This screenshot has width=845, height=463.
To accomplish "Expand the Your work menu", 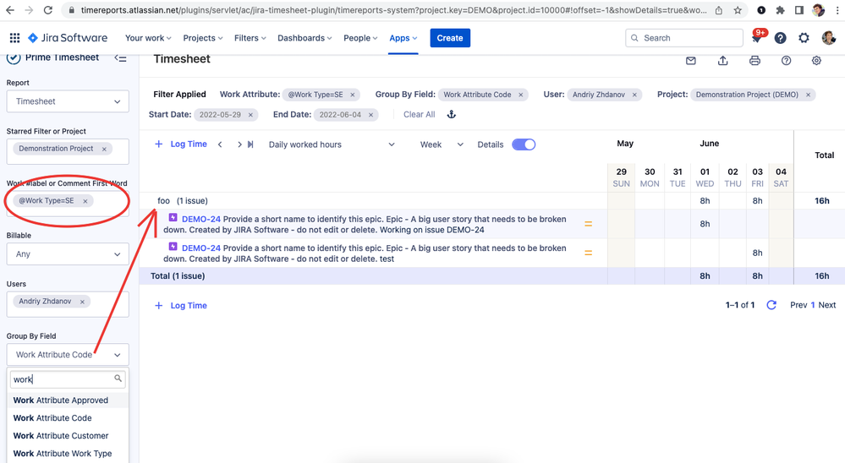I will pyautogui.click(x=148, y=38).
